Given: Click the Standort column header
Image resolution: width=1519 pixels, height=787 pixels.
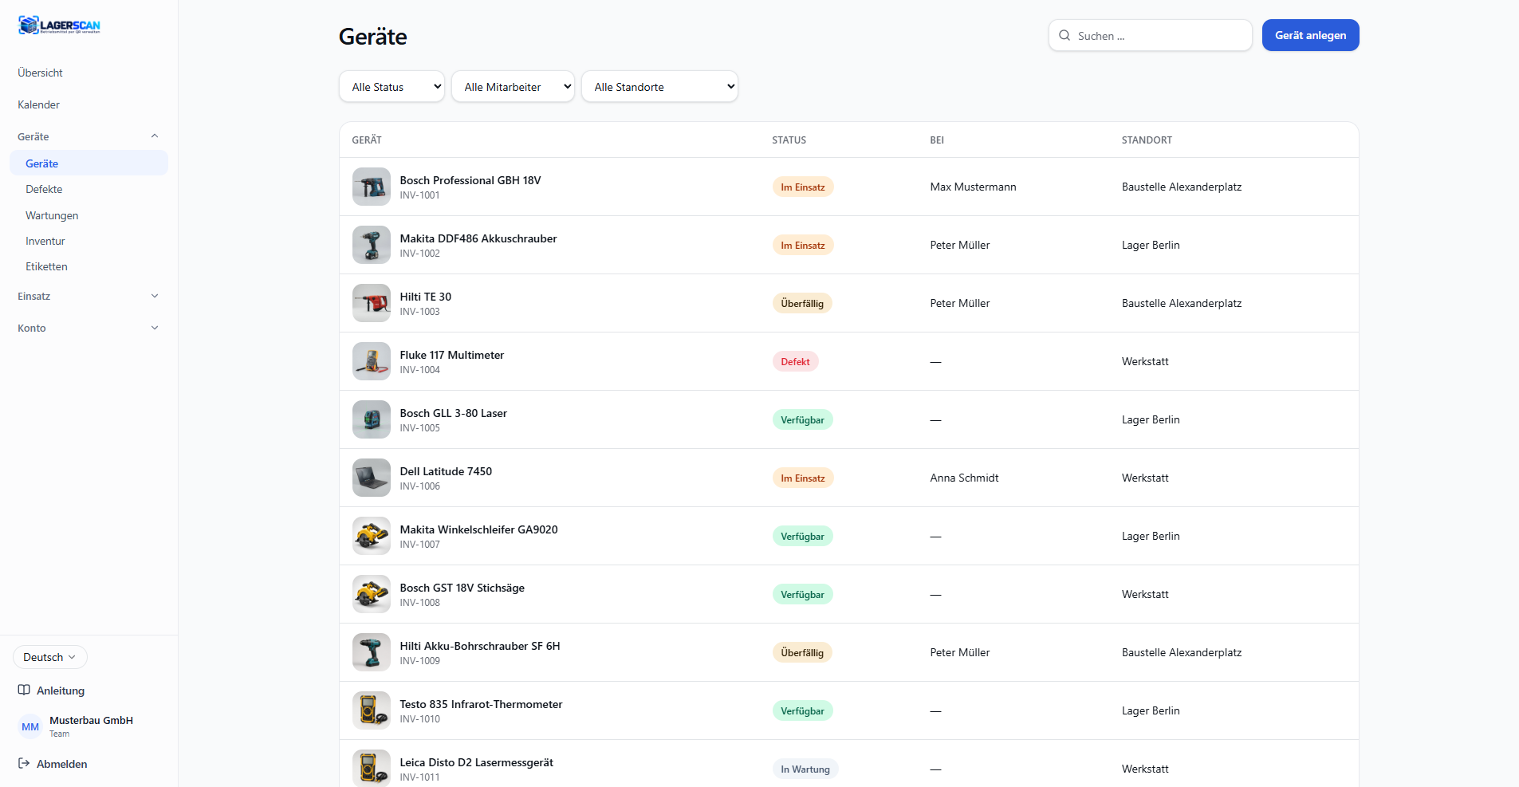Looking at the screenshot, I should (x=1147, y=140).
